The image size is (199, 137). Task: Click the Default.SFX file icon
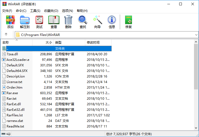click(4, 65)
